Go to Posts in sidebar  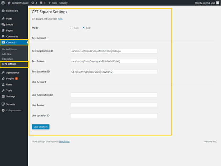(x=9, y=19)
